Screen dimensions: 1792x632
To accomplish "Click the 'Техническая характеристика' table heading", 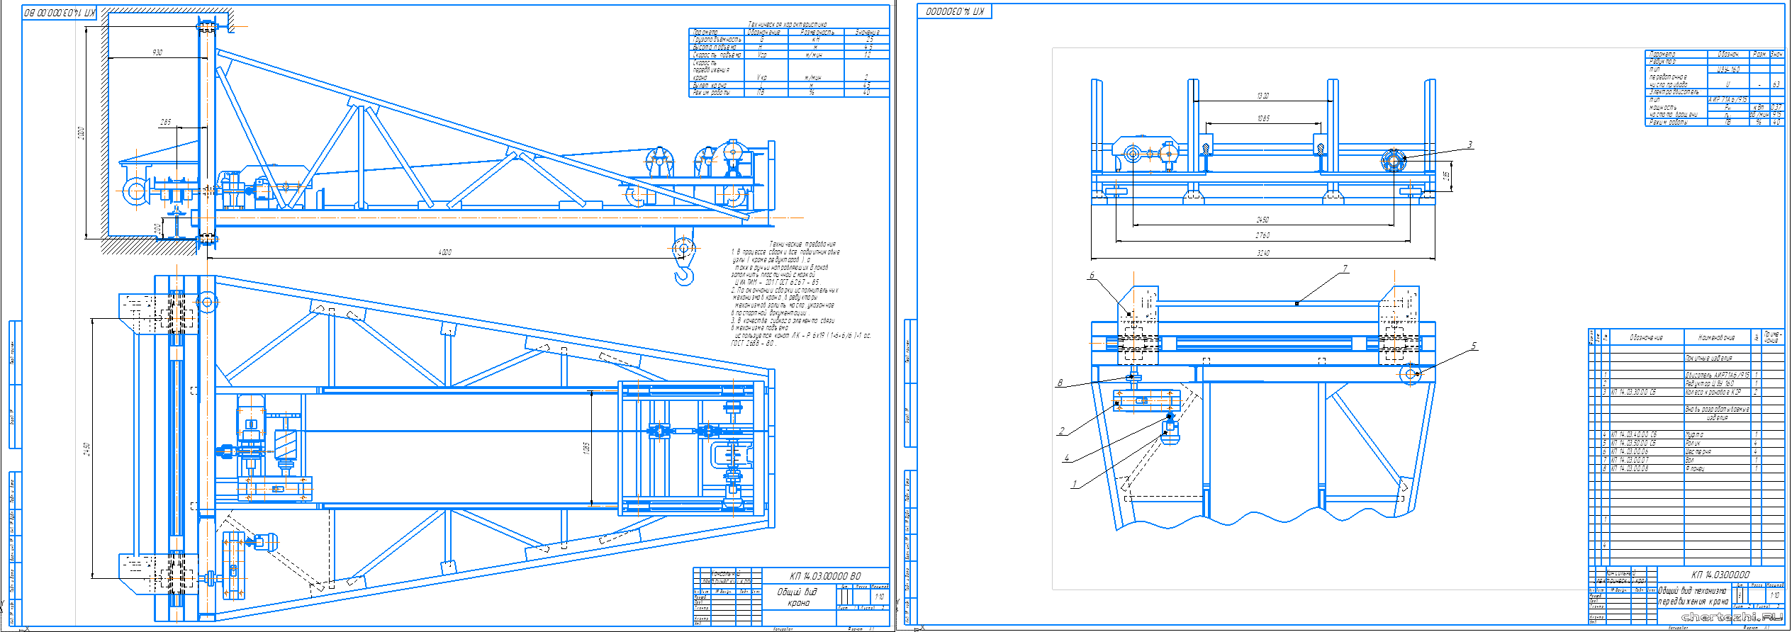I will click(x=787, y=25).
